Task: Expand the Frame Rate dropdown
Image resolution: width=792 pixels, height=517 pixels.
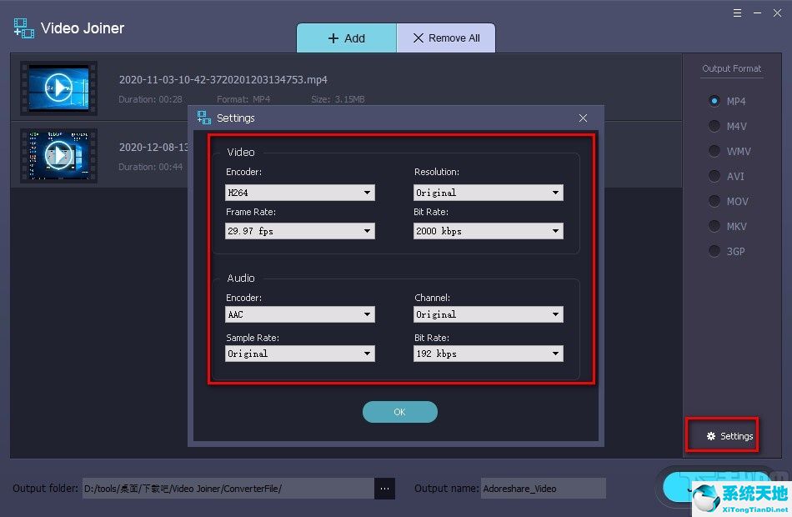Action: pos(300,231)
